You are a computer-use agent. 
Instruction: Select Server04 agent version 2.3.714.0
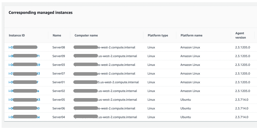click(242, 117)
